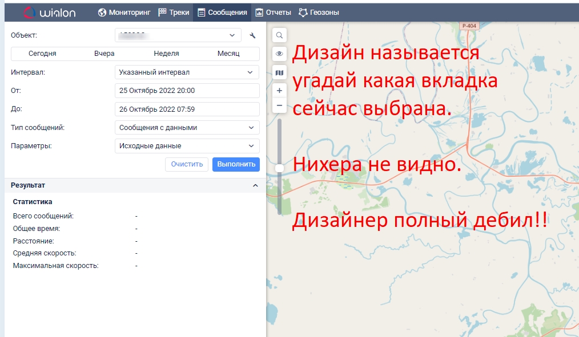Collapse the Результат section
Image resolution: width=579 pixels, height=337 pixels.
[255, 185]
